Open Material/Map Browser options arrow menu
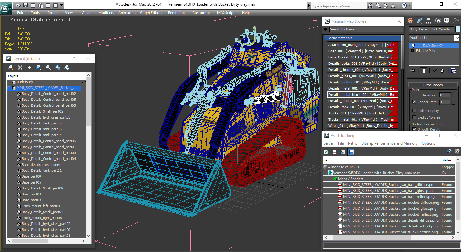Screen dimensions: 461x252 (x=326, y=29)
